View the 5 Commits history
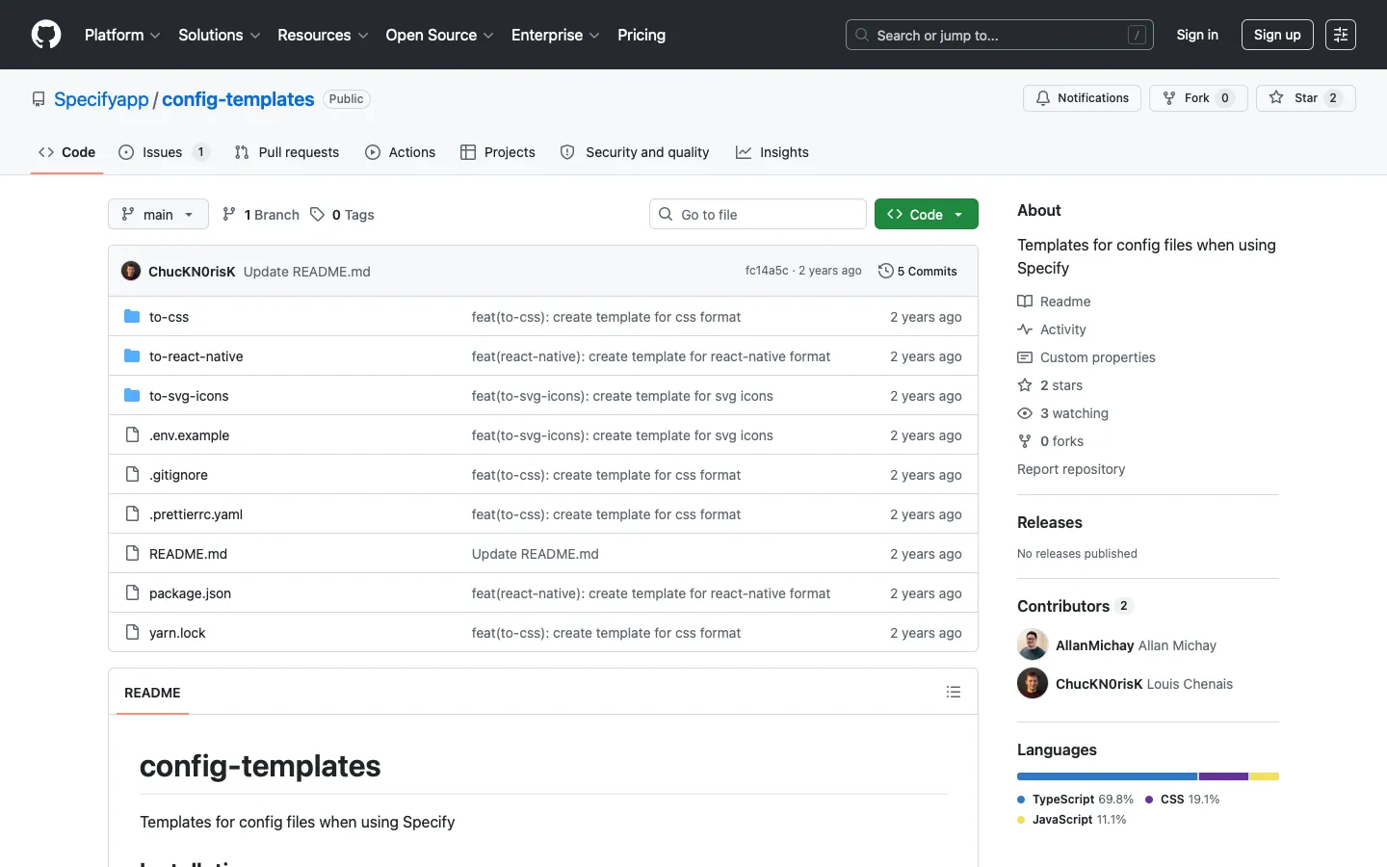Screen dimensions: 1387x867 [918, 271]
